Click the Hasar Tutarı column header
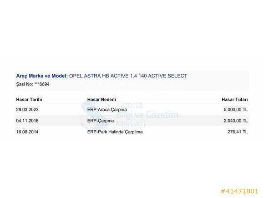This screenshot has width=264, height=198. point(234,100)
